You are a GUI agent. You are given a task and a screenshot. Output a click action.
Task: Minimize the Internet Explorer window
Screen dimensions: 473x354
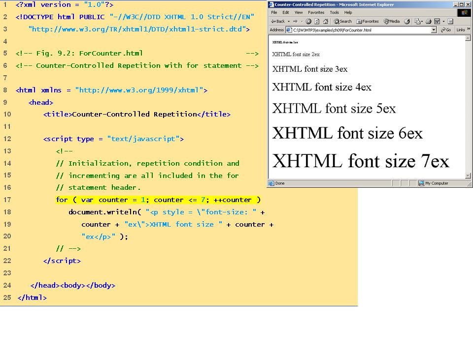[x=456, y=4]
